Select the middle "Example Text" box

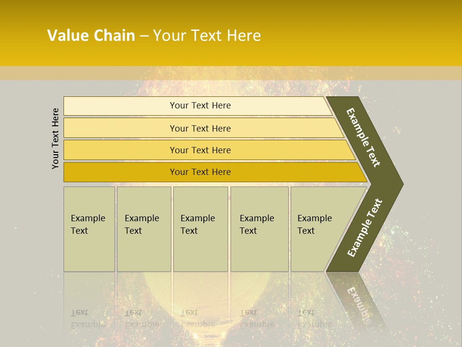[200, 229]
